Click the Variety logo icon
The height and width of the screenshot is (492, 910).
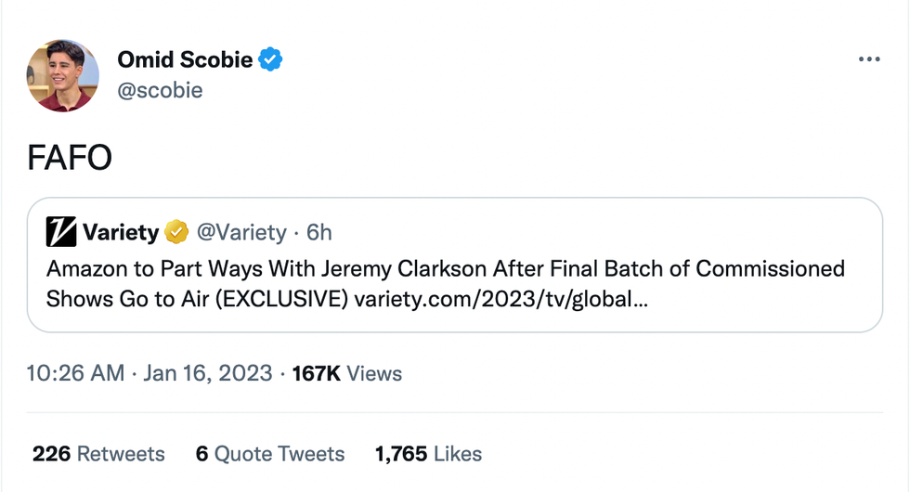point(60,232)
